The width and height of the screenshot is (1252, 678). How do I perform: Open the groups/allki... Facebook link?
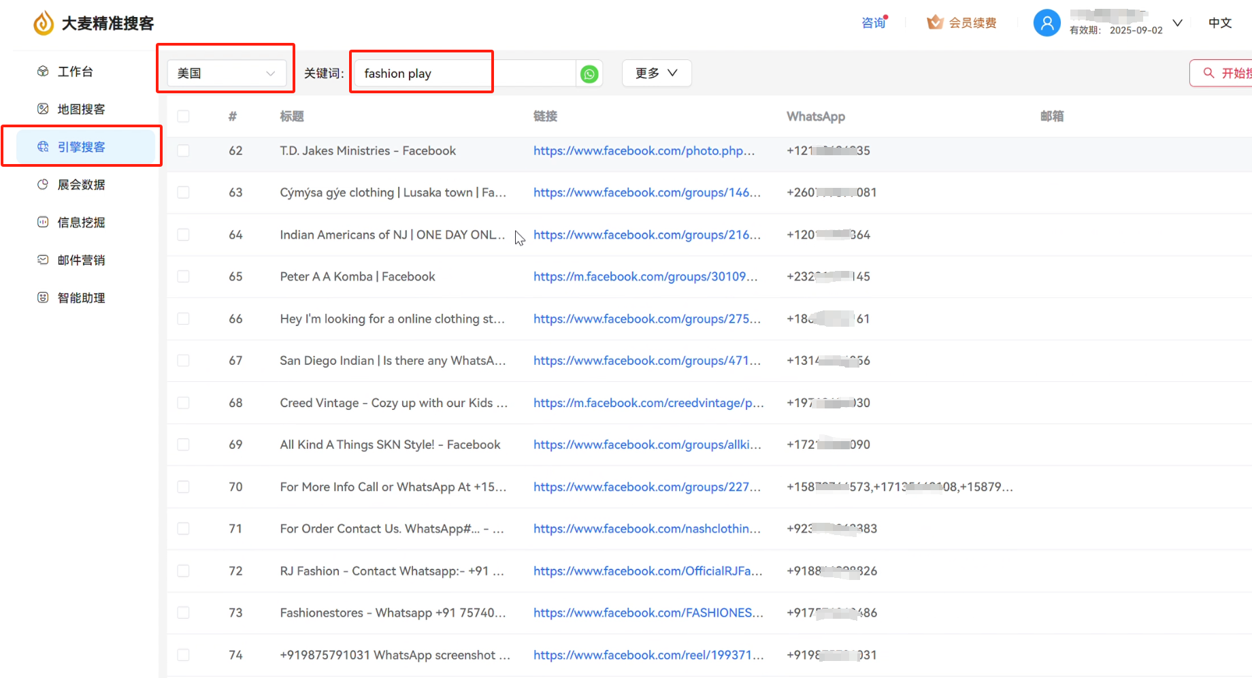647,445
